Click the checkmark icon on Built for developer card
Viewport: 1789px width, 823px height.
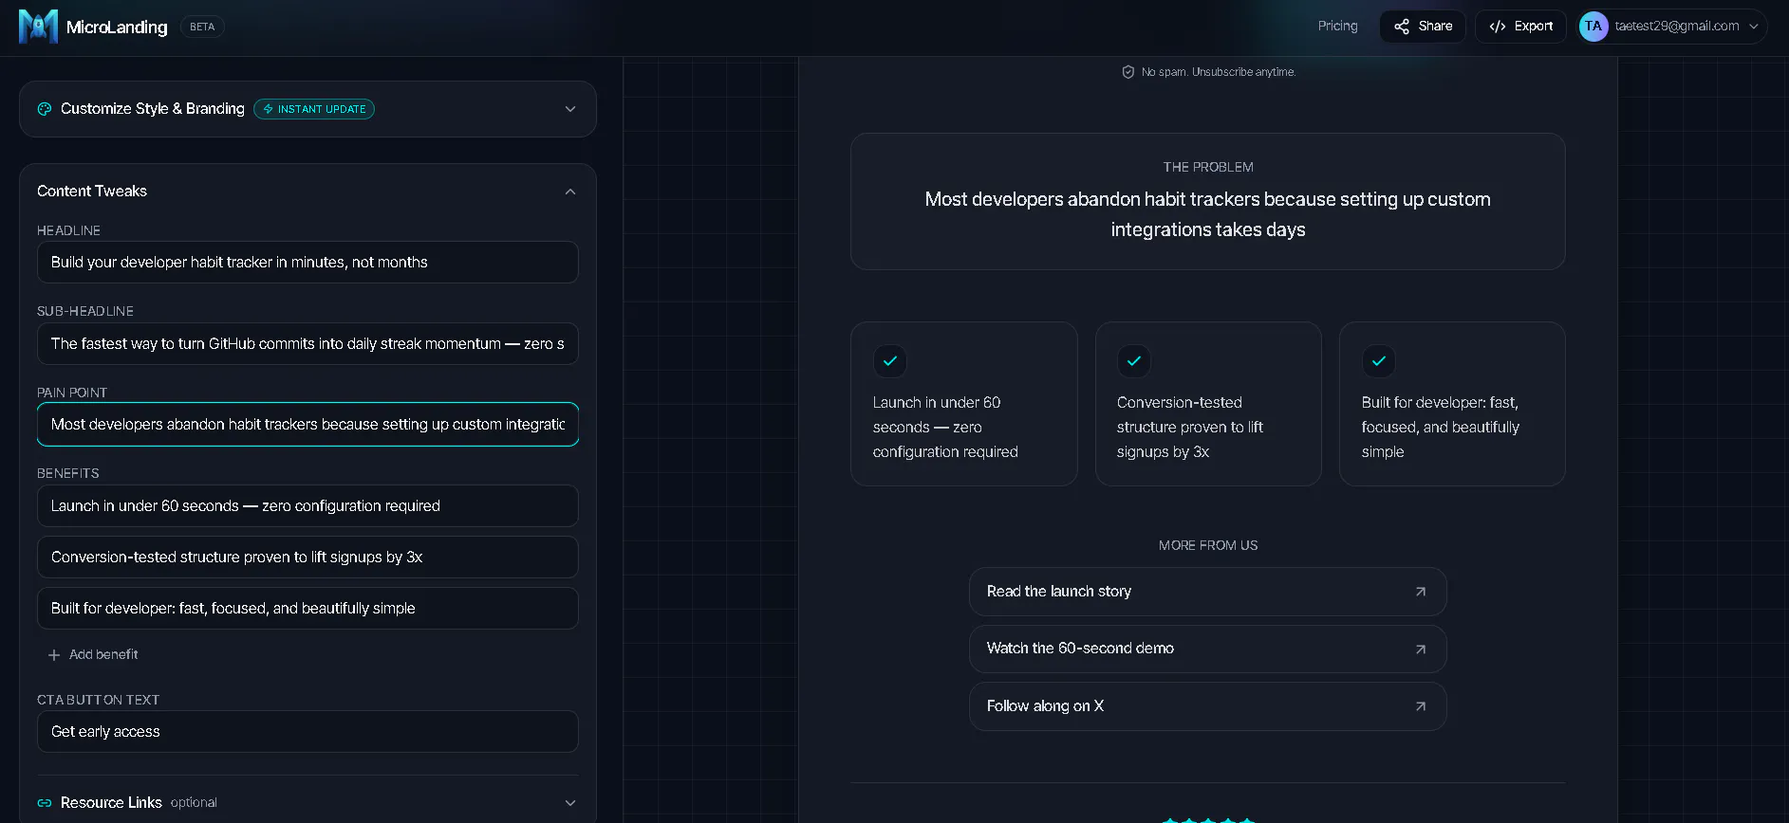click(1379, 361)
